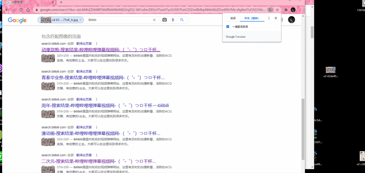Click 翻译此页面 for 周年 result
The image size is (365, 173).
[x=84, y=99]
